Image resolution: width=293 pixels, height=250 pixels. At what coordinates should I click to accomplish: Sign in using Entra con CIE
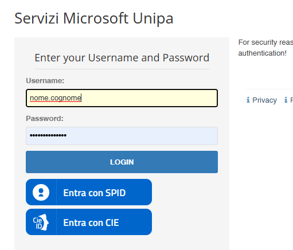pyautogui.click(x=89, y=222)
